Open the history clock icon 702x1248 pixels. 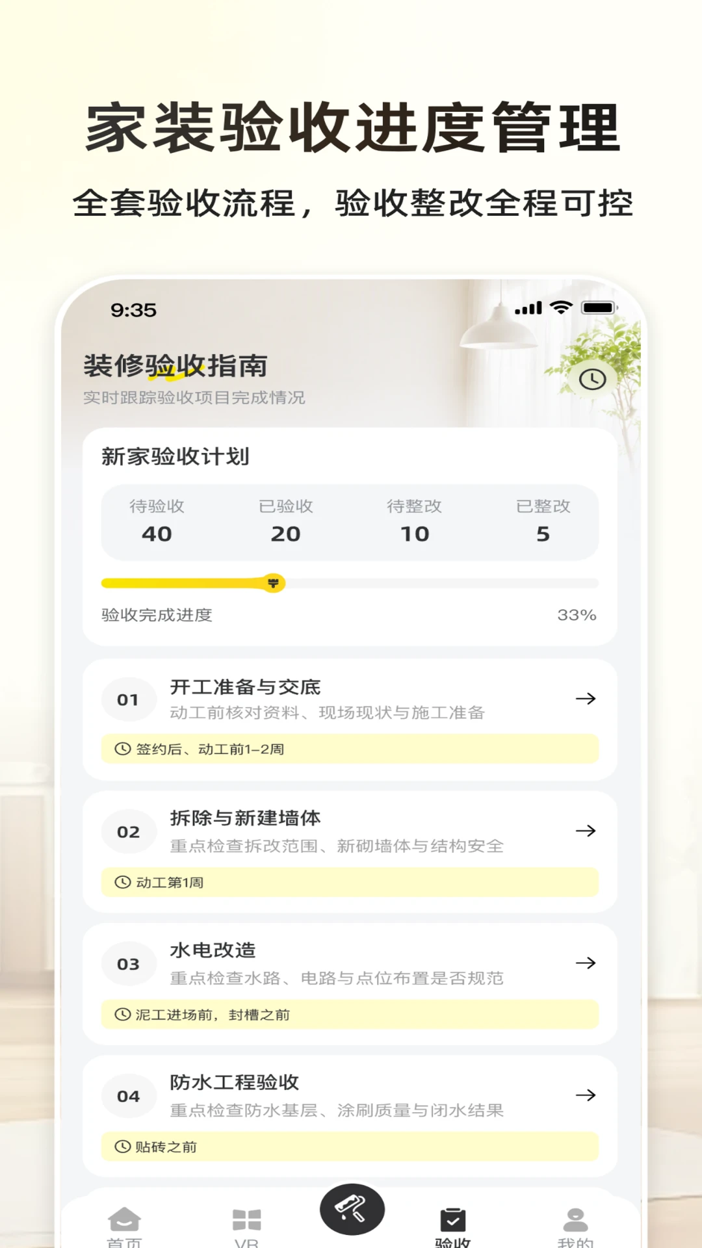[x=592, y=379]
